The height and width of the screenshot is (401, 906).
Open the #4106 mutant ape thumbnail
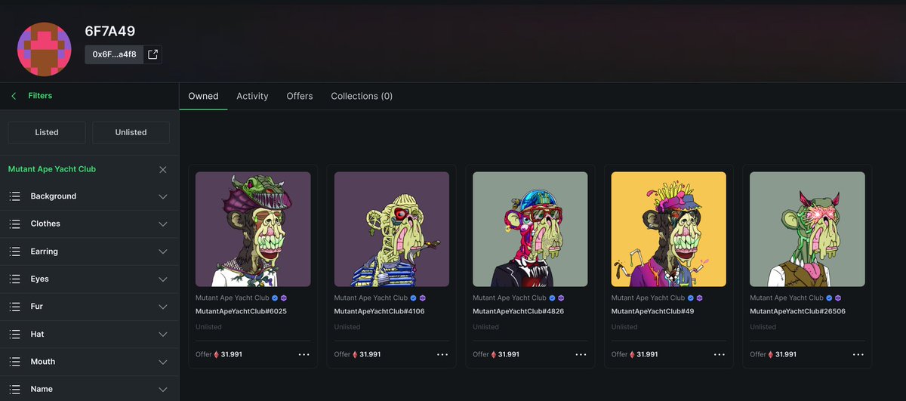tap(392, 229)
